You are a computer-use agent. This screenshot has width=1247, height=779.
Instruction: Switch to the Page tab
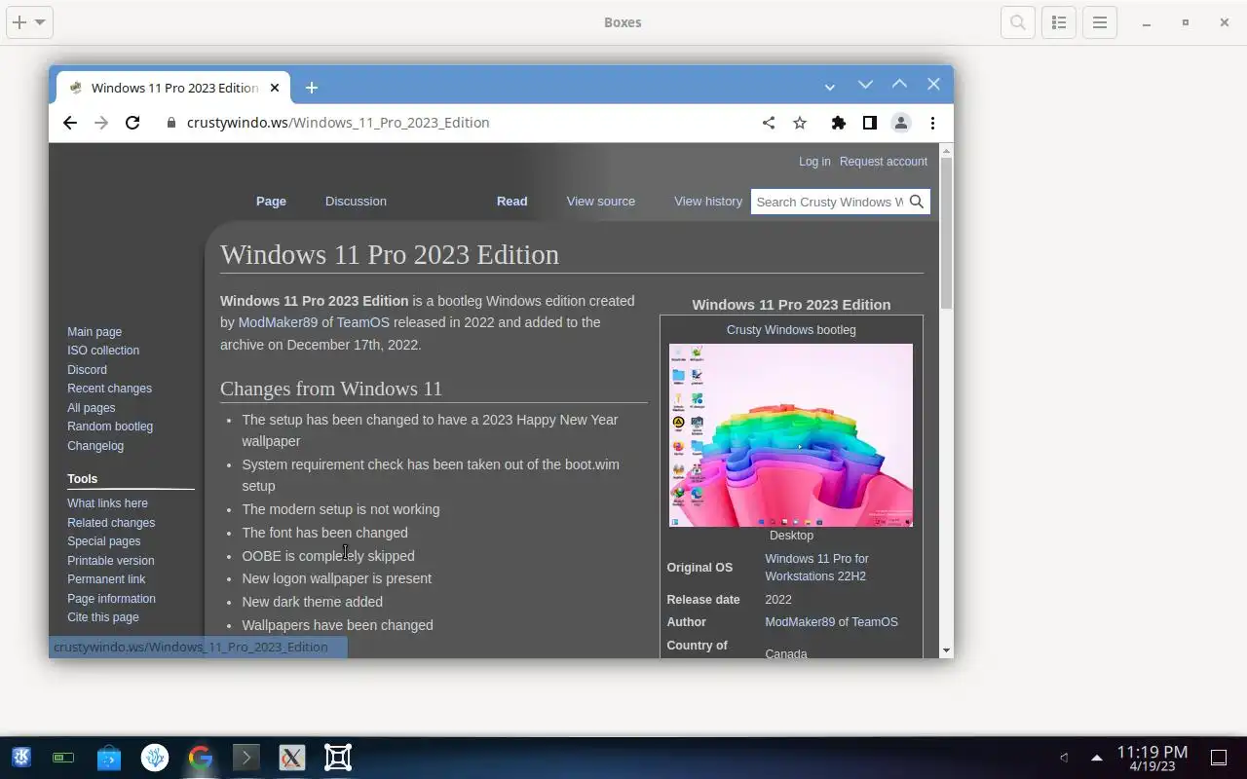271,201
